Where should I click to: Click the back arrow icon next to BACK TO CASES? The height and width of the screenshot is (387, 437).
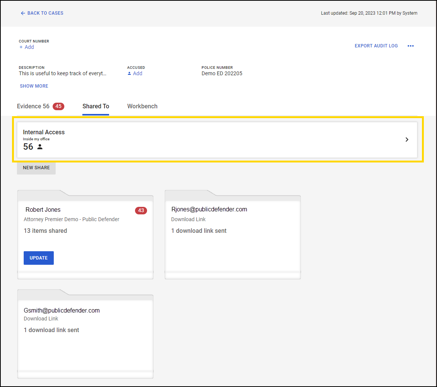(x=23, y=13)
